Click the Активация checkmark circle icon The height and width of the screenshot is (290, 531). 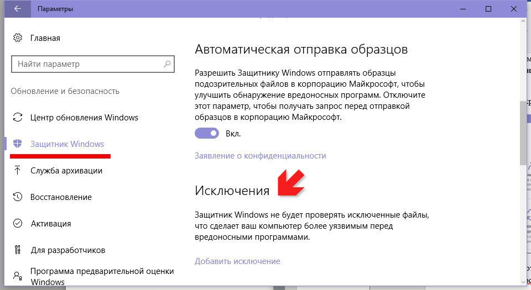tap(18, 223)
